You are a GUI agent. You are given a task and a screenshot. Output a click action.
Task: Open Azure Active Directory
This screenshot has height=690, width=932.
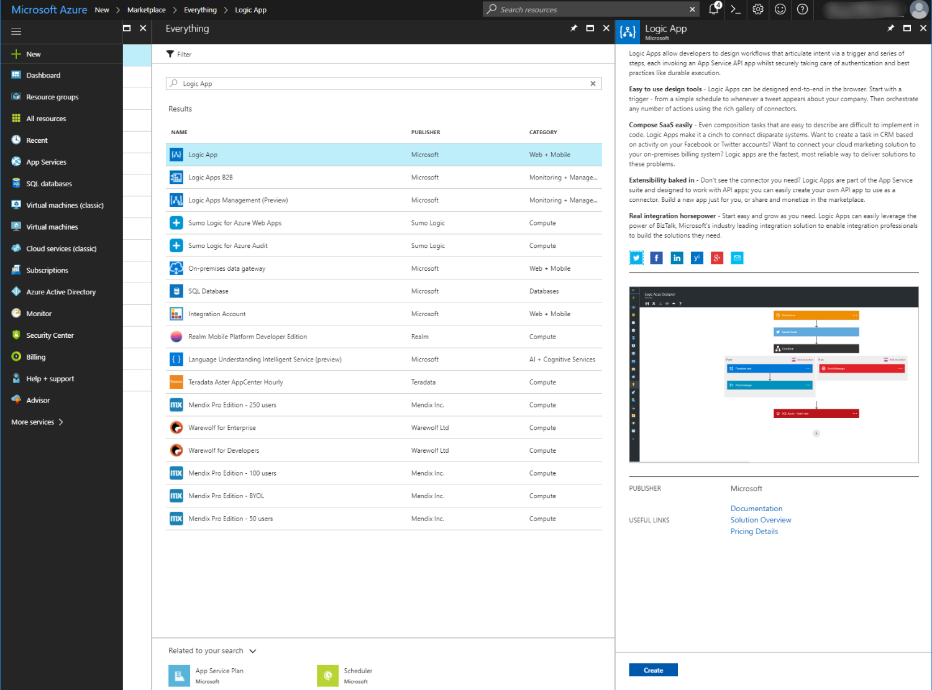click(62, 292)
